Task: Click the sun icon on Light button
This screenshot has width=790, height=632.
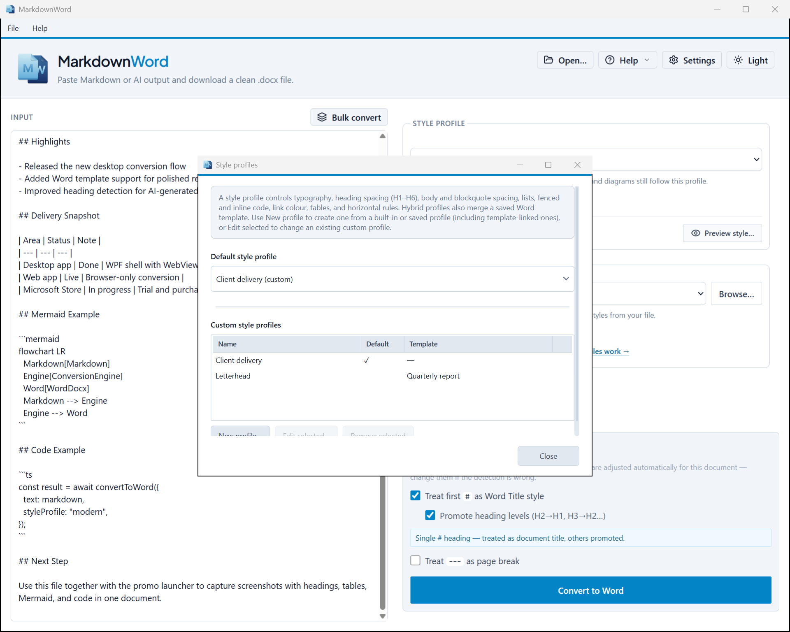Action: click(x=739, y=60)
